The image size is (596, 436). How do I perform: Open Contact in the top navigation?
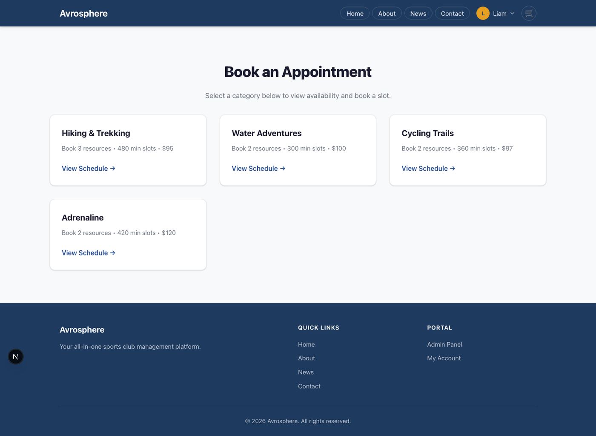pyautogui.click(x=452, y=14)
